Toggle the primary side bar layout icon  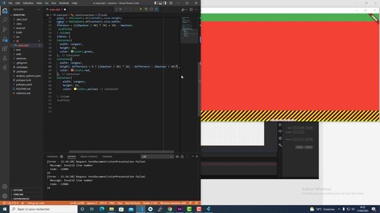156,3
